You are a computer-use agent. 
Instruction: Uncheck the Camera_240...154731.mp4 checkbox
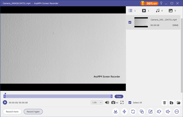tap(130, 22)
